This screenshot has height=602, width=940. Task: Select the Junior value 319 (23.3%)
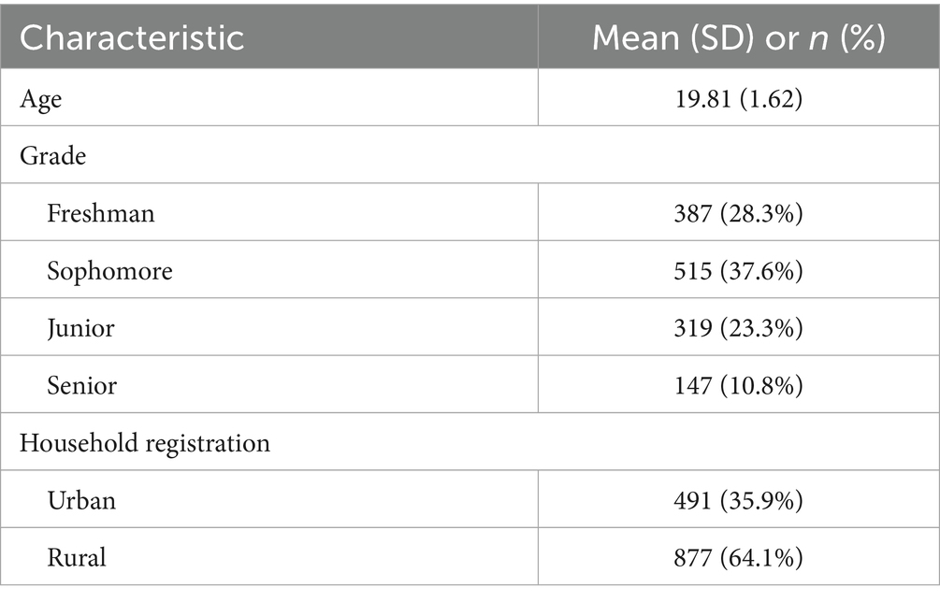tap(738, 328)
